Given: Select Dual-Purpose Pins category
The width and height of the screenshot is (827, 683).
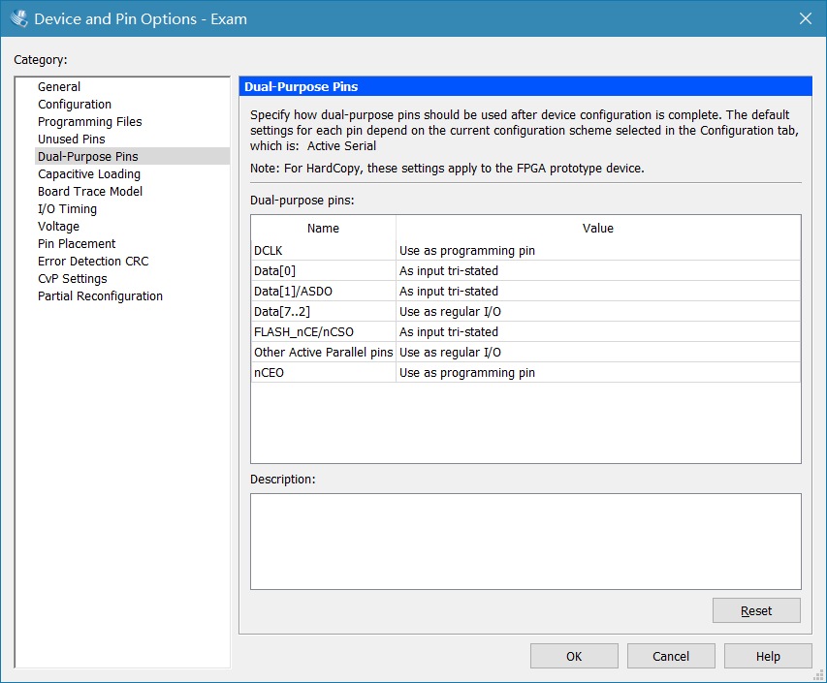Looking at the screenshot, I should click(x=133, y=157).
